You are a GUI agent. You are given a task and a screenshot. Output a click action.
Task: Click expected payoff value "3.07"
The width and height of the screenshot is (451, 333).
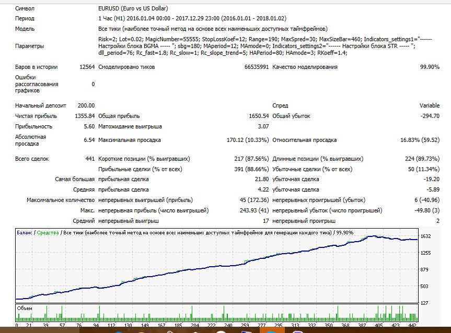pyautogui.click(x=263, y=126)
